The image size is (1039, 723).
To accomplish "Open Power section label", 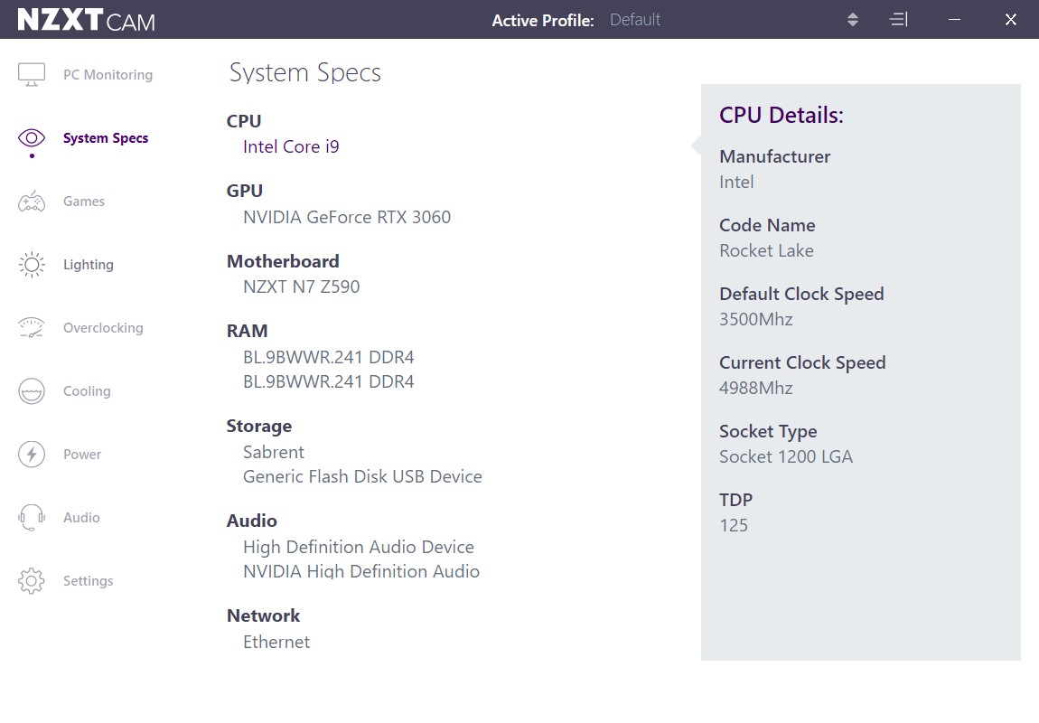I will (82, 455).
